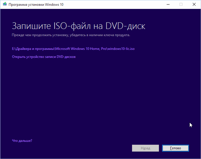Click the disabled Назад button
Viewport: 201px width, 159px height.
145,148
